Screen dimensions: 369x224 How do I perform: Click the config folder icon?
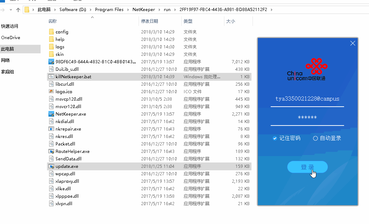[51, 32]
